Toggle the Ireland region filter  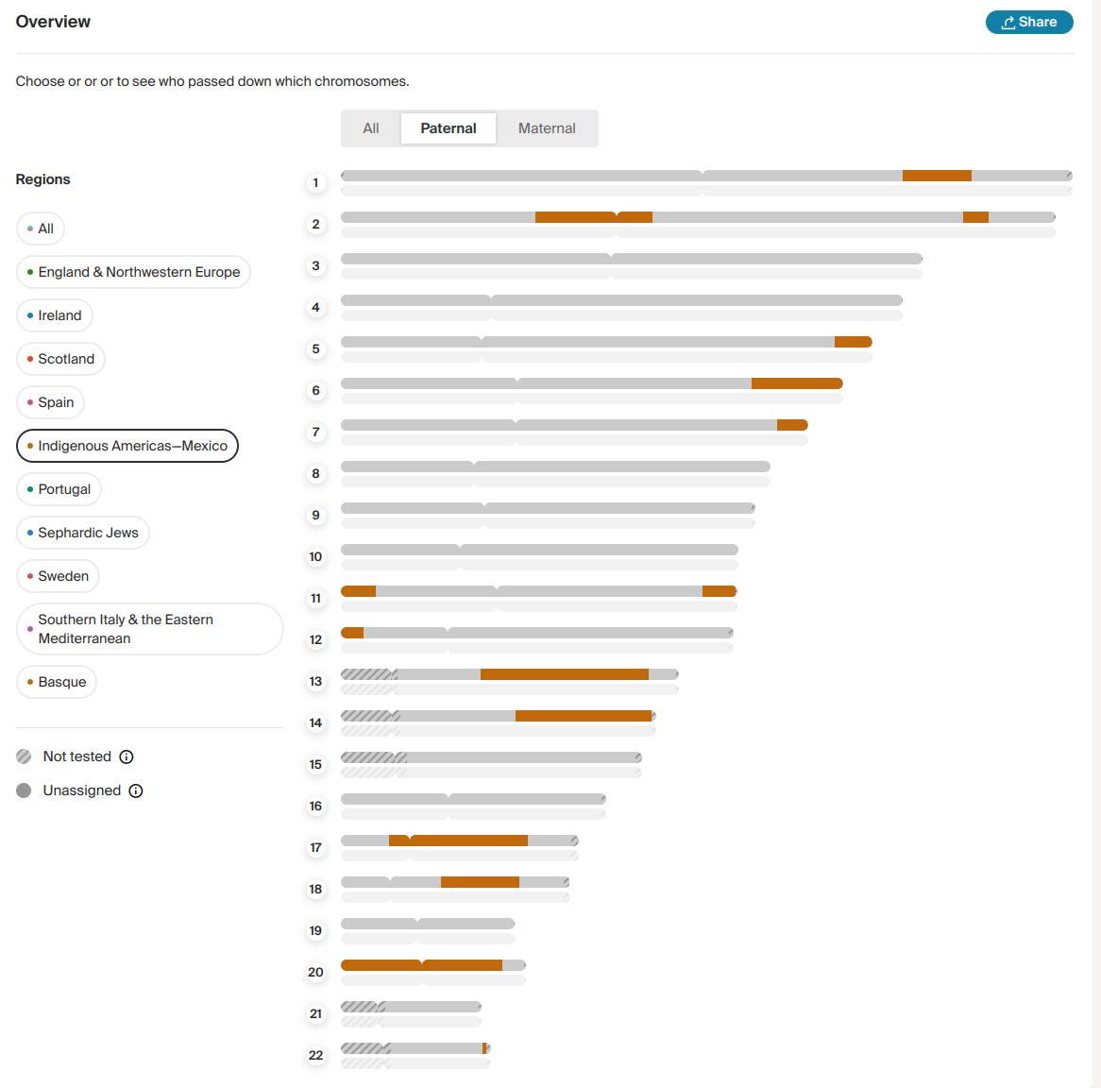pos(54,315)
